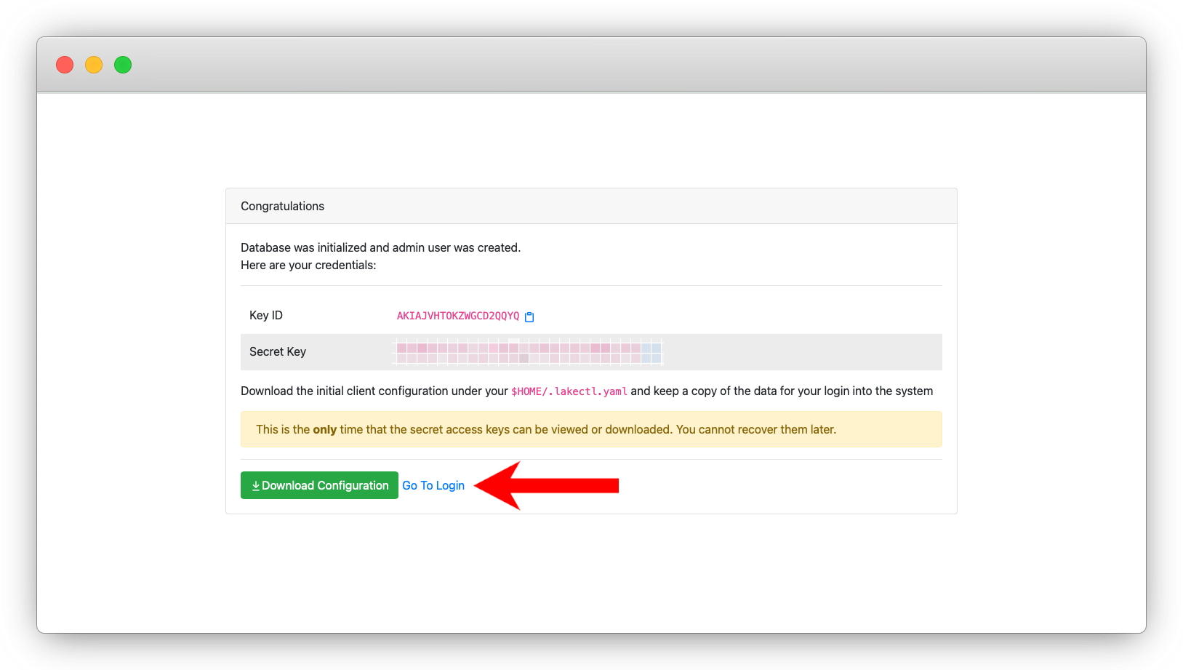Click the 'Here are your credentials:' text

click(x=308, y=265)
